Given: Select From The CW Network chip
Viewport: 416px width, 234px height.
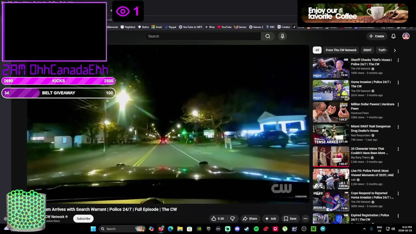Looking at the screenshot, I should [x=341, y=50].
